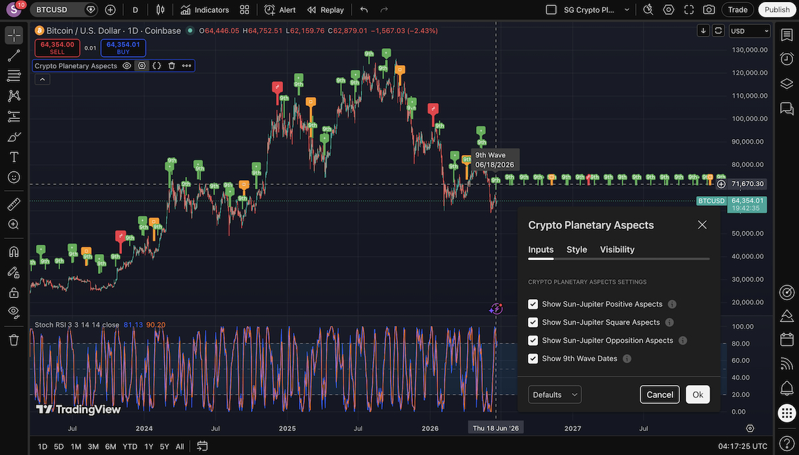Open the BTCUSD symbol search

65,10
